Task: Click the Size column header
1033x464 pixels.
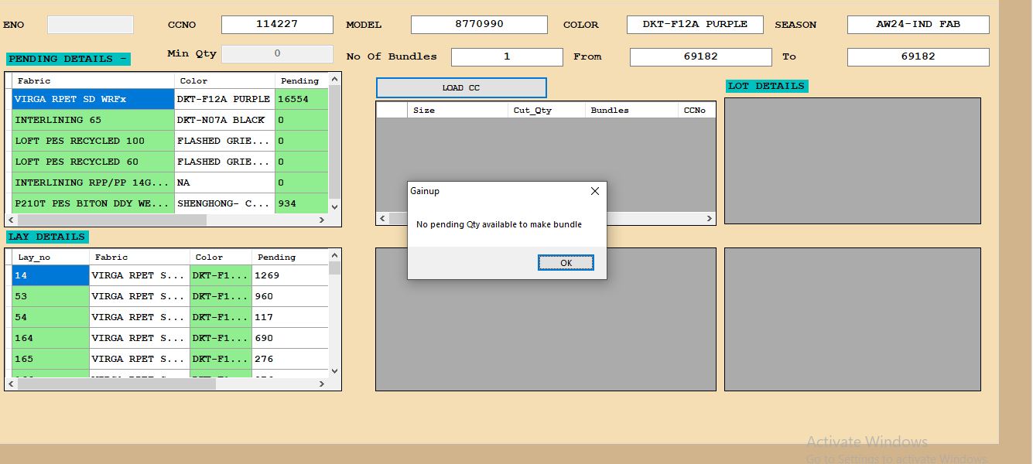Action: point(457,110)
